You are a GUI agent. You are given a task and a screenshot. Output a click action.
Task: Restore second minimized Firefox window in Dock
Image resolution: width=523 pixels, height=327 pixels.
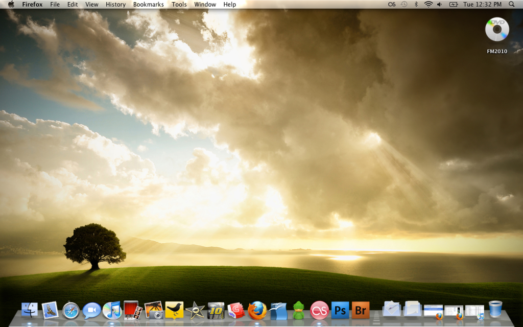pyautogui.click(x=454, y=312)
